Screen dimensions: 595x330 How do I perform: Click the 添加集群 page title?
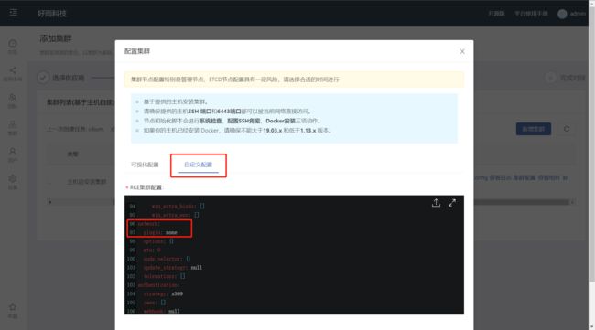(56, 38)
